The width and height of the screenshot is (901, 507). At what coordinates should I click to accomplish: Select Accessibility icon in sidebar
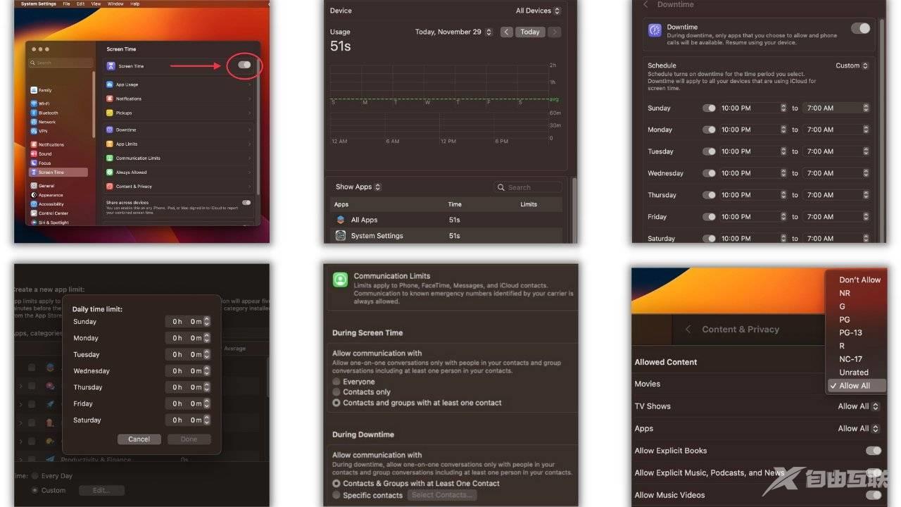coord(34,204)
